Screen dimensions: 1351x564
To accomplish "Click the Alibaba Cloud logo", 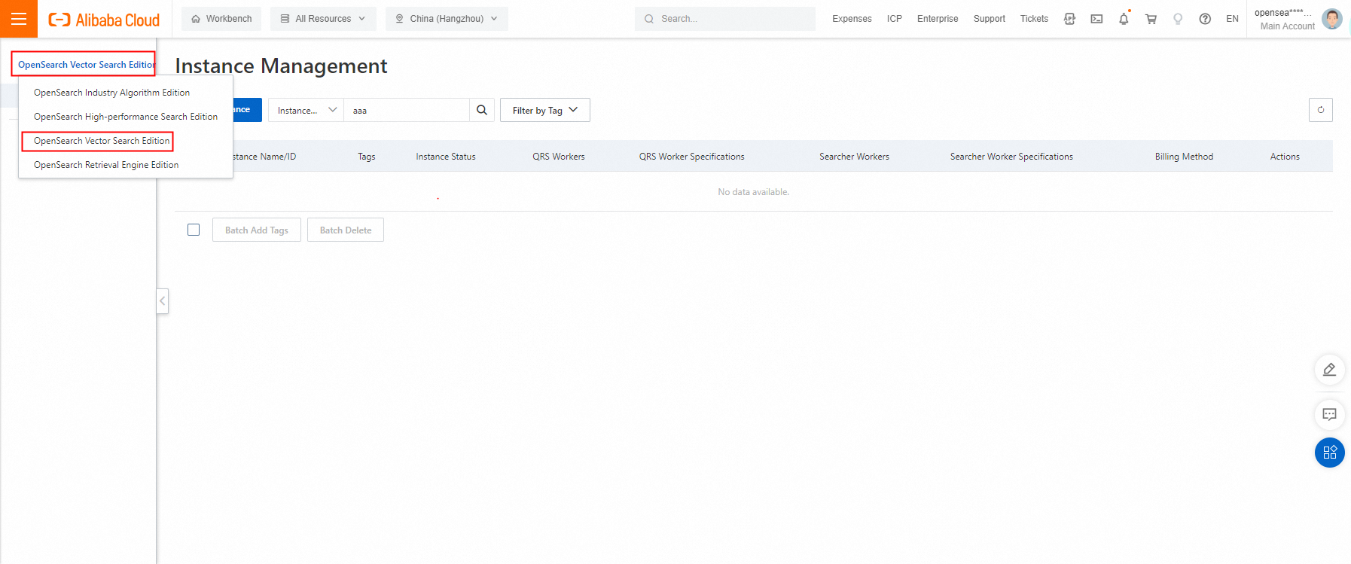I will point(104,20).
